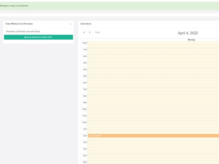Go to the previous calendar day
The image size is (219, 164).
click(84, 32)
